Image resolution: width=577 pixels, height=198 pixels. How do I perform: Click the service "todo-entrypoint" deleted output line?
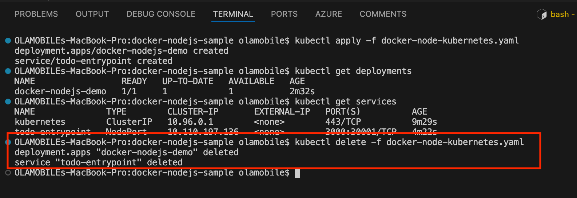99,162
